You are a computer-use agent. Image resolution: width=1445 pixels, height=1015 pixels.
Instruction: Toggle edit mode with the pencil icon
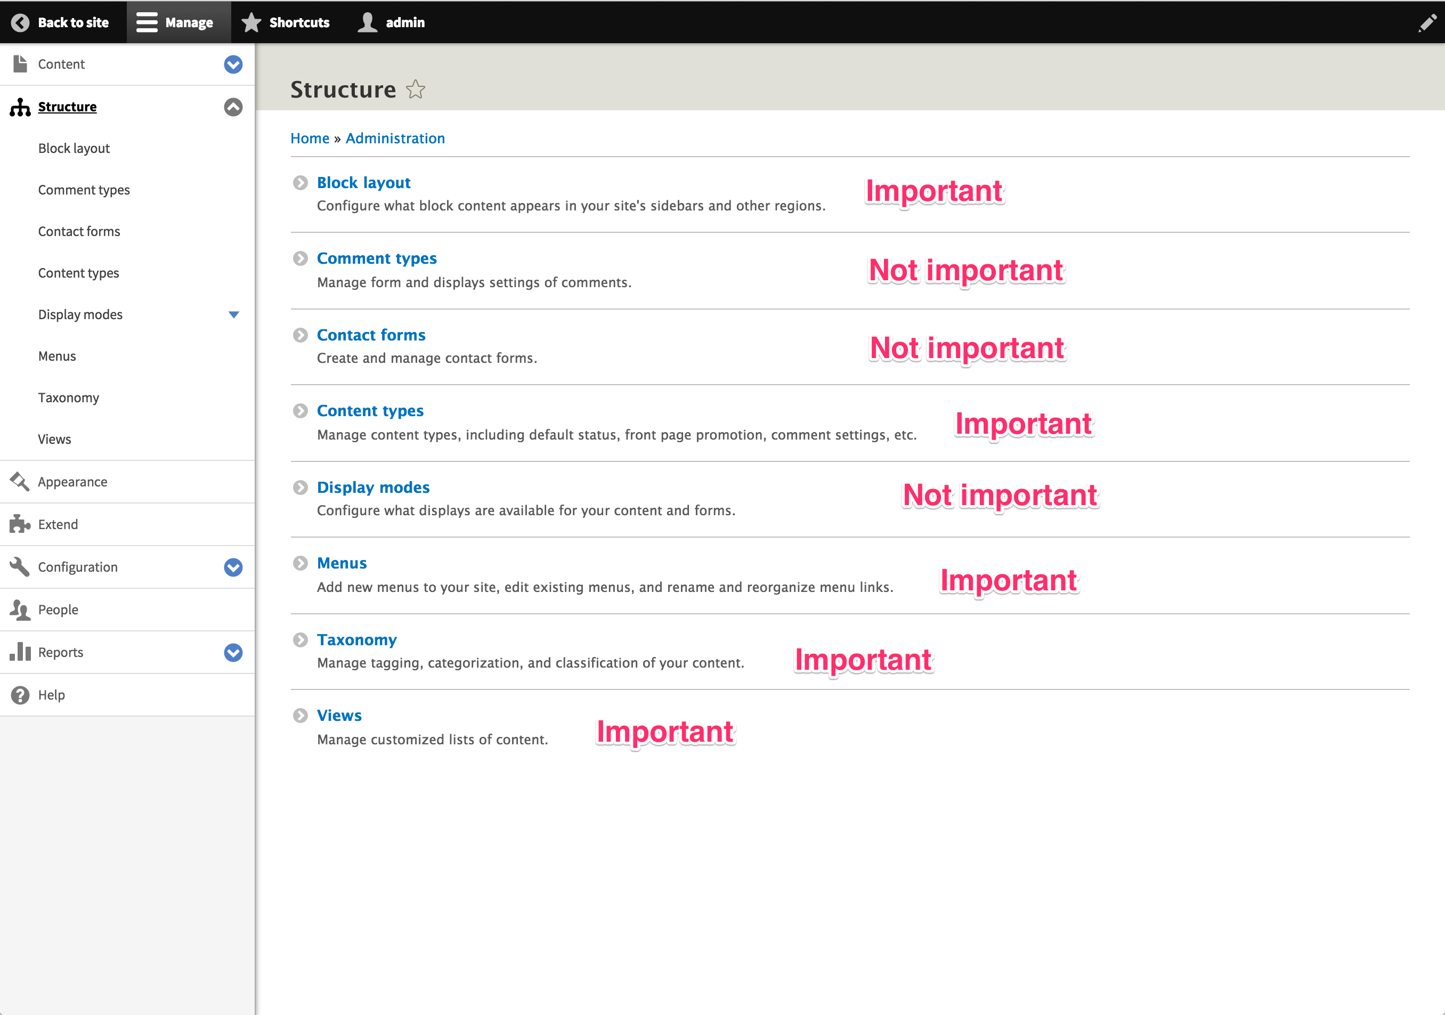click(x=1427, y=23)
